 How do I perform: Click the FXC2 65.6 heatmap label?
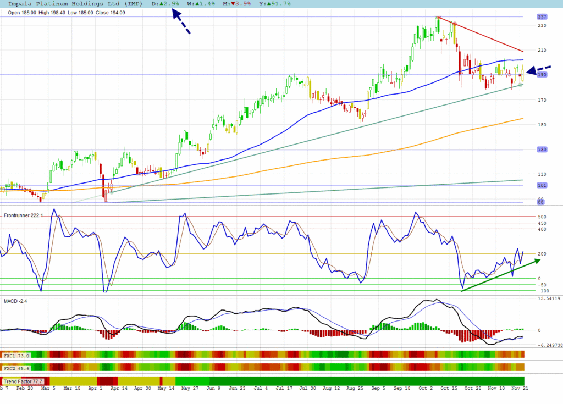tap(16, 368)
